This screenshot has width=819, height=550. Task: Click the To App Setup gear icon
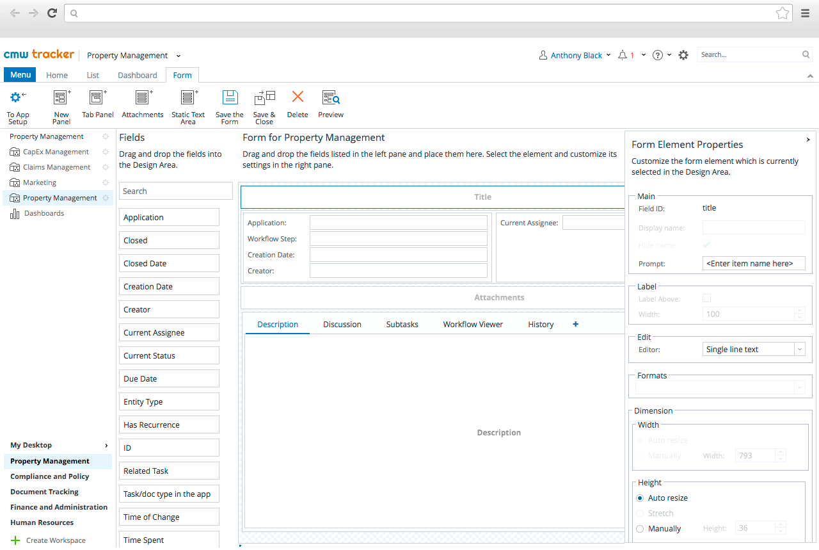(18, 97)
